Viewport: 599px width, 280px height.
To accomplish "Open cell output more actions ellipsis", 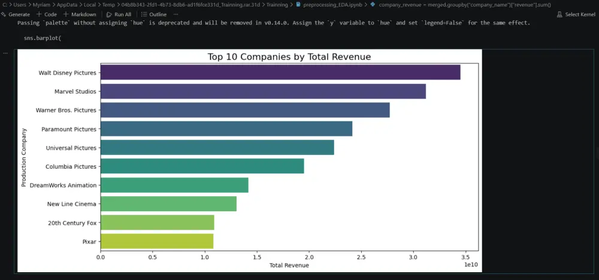I will pos(5,53).
